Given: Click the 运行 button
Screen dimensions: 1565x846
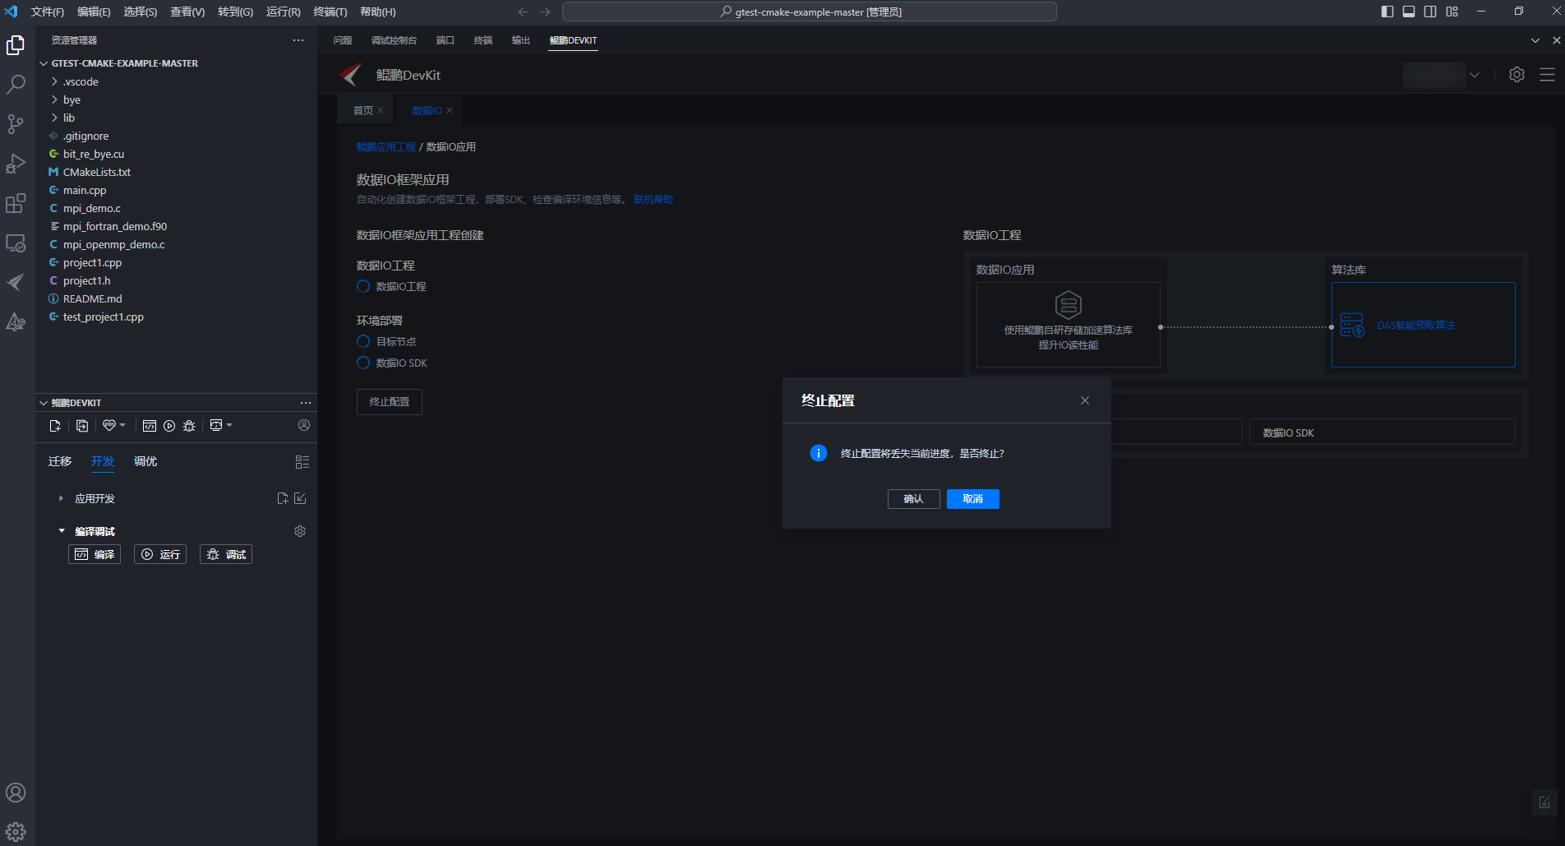Looking at the screenshot, I should pyautogui.click(x=160, y=554).
